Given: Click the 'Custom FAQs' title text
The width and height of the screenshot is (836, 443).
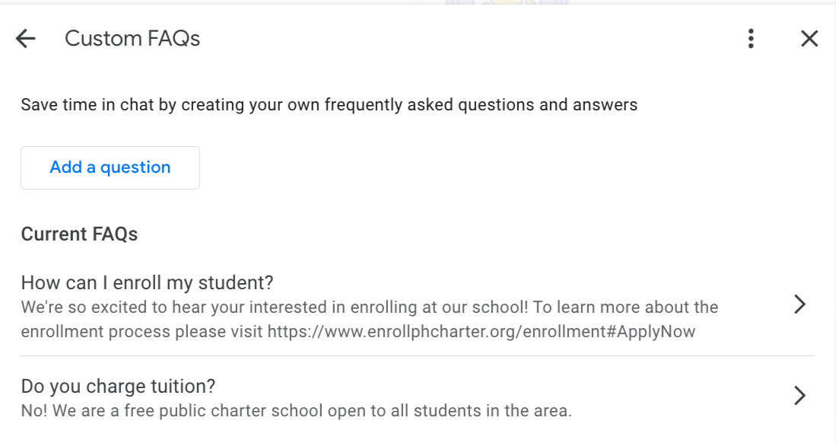Looking at the screenshot, I should coord(132,38).
